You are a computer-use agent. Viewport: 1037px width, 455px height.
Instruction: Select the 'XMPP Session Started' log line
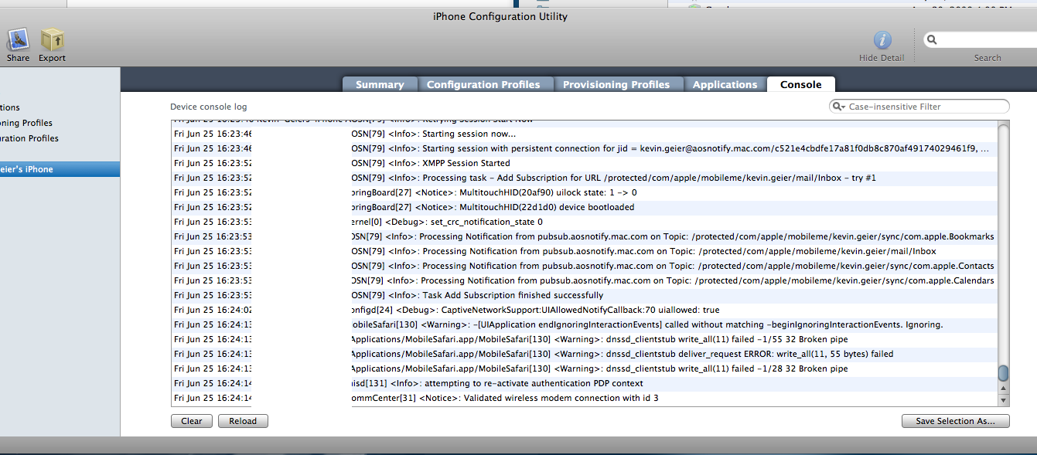pos(584,163)
